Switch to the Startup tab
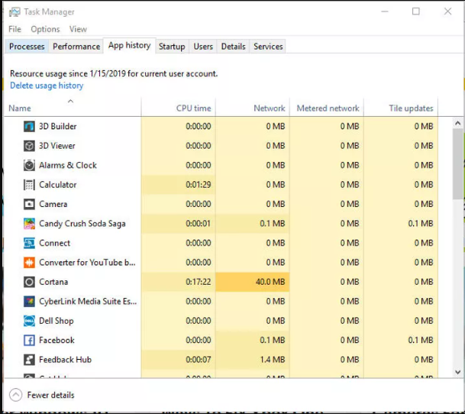465x414 pixels. tap(172, 47)
